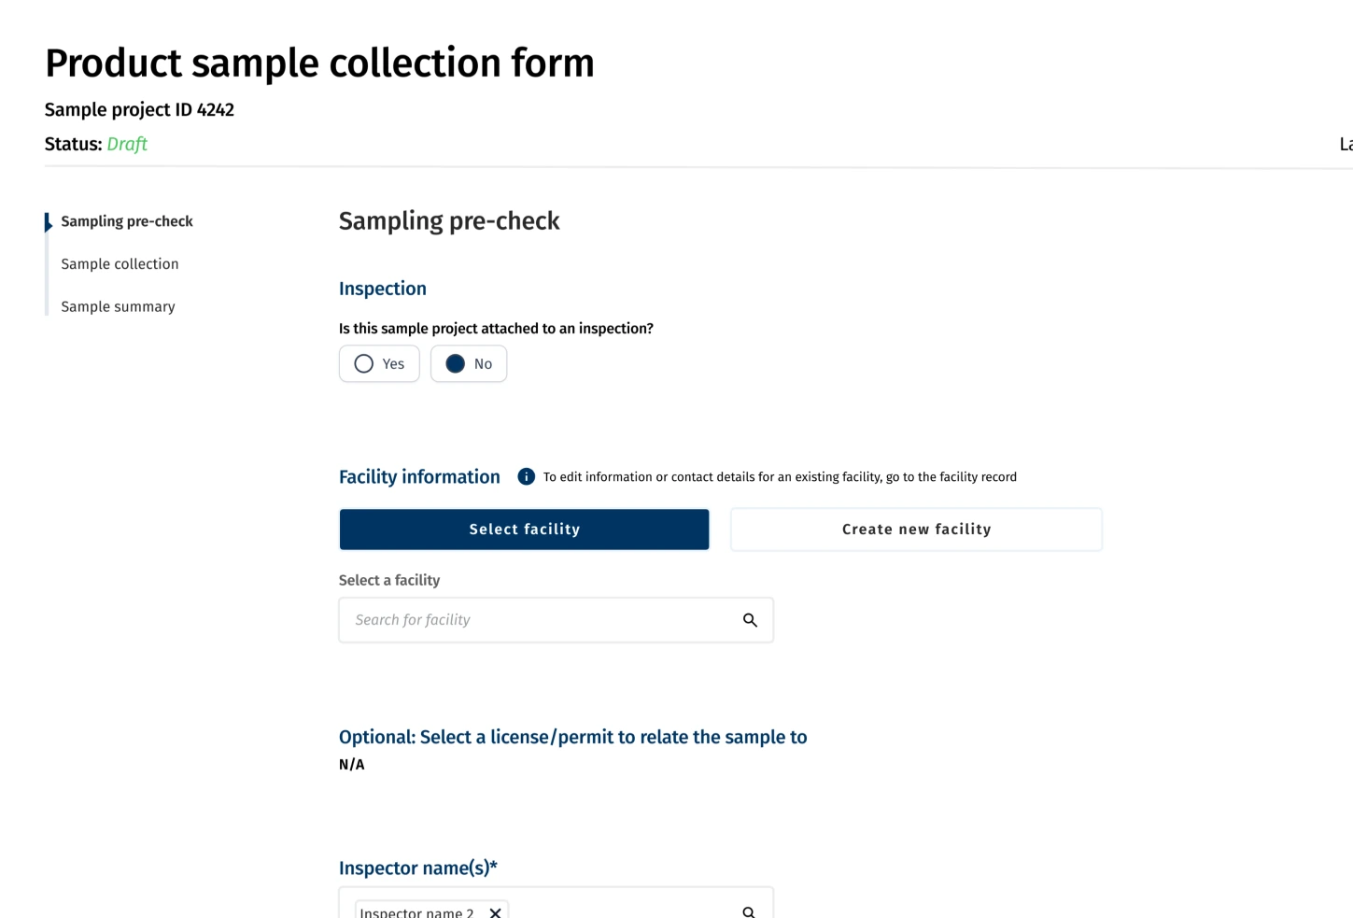Click Sample project ID 4242 text

click(x=138, y=109)
